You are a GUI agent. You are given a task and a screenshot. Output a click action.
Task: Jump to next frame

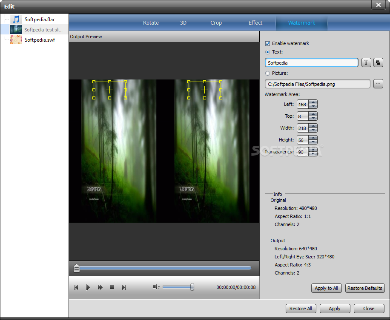pyautogui.click(x=123, y=287)
